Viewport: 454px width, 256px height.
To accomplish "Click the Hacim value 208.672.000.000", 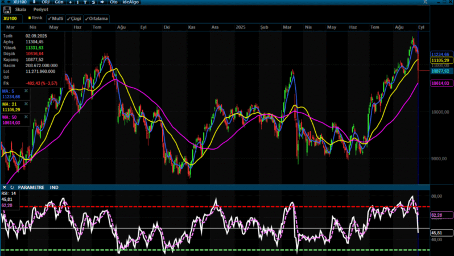I will pos(42,65).
